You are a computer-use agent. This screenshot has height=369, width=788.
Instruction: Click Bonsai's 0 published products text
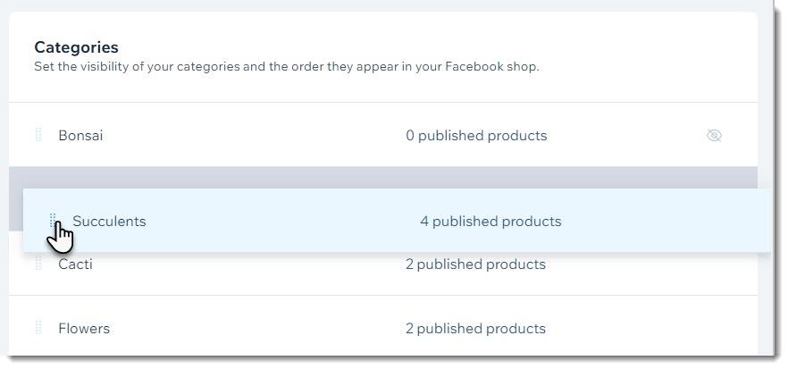(x=476, y=136)
